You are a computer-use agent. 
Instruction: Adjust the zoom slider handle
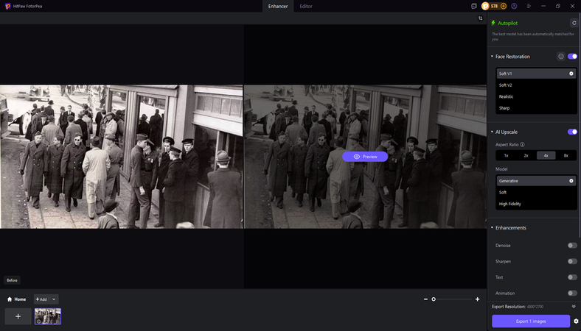pyautogui.click(x=434, y=299)
